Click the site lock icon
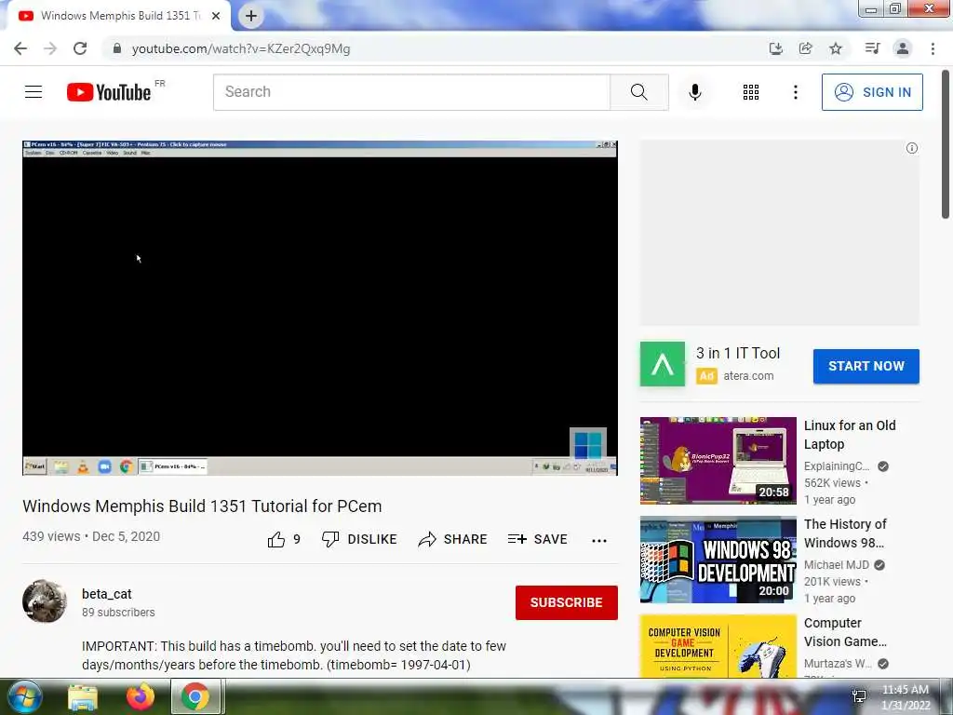The height and width of the screenshot is (715, 953). tap(117, 48)
